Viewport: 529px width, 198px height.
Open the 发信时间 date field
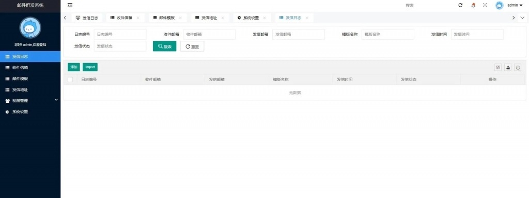(477, 34)
